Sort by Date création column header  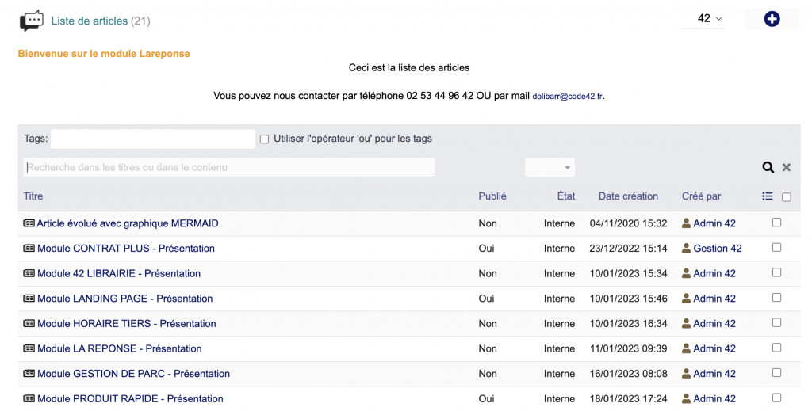point(628,196)
